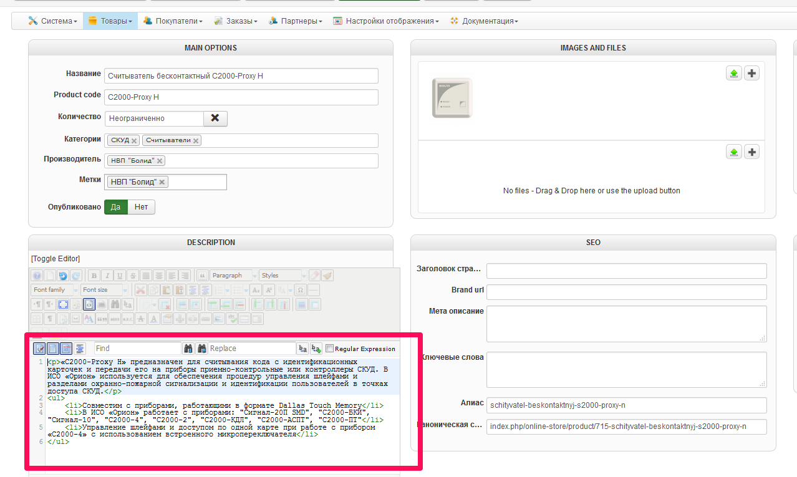
Task: Click plus icon above No files message
Action: click(752, 152)
